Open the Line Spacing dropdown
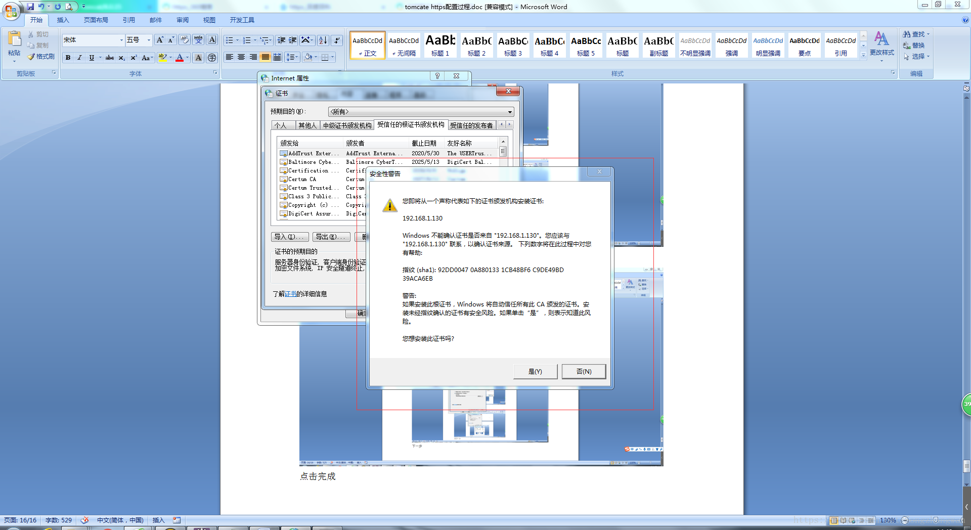 point(292,57)
